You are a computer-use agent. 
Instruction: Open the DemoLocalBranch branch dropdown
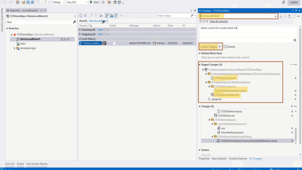pos(276,16)
